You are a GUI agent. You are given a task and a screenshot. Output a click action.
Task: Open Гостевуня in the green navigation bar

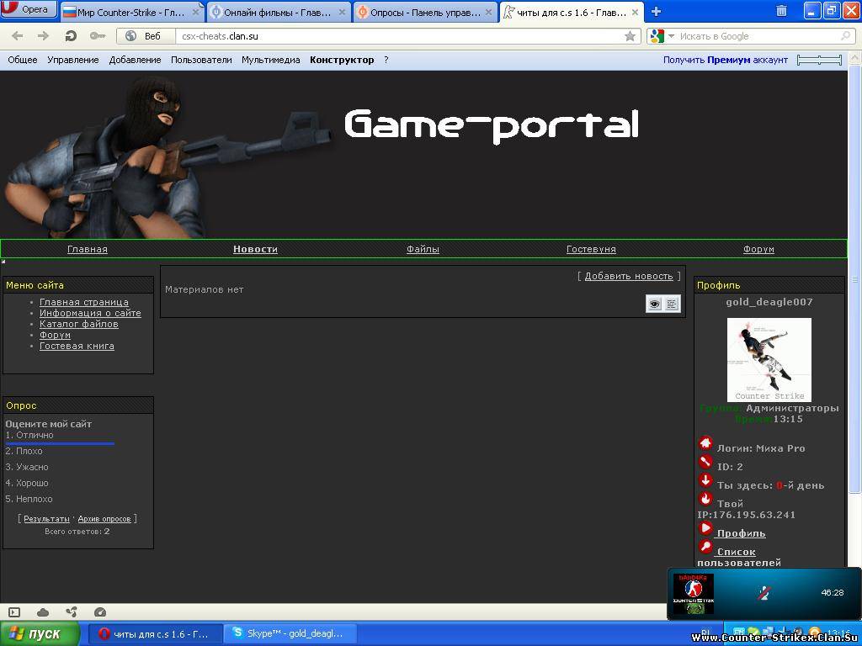591,249
